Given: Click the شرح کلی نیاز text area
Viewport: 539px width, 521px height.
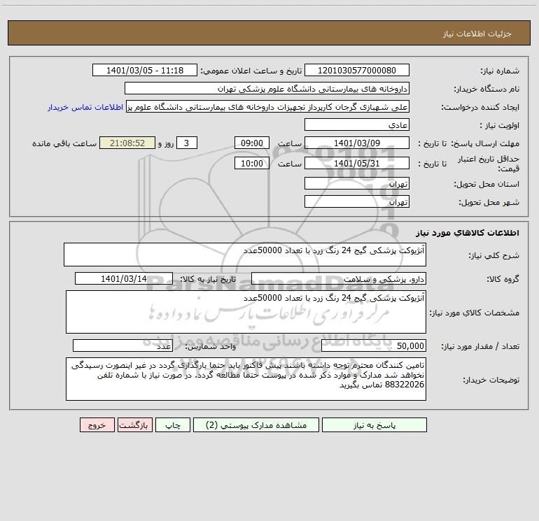Looking at the screenshot, I should click(x=245, y=255).
